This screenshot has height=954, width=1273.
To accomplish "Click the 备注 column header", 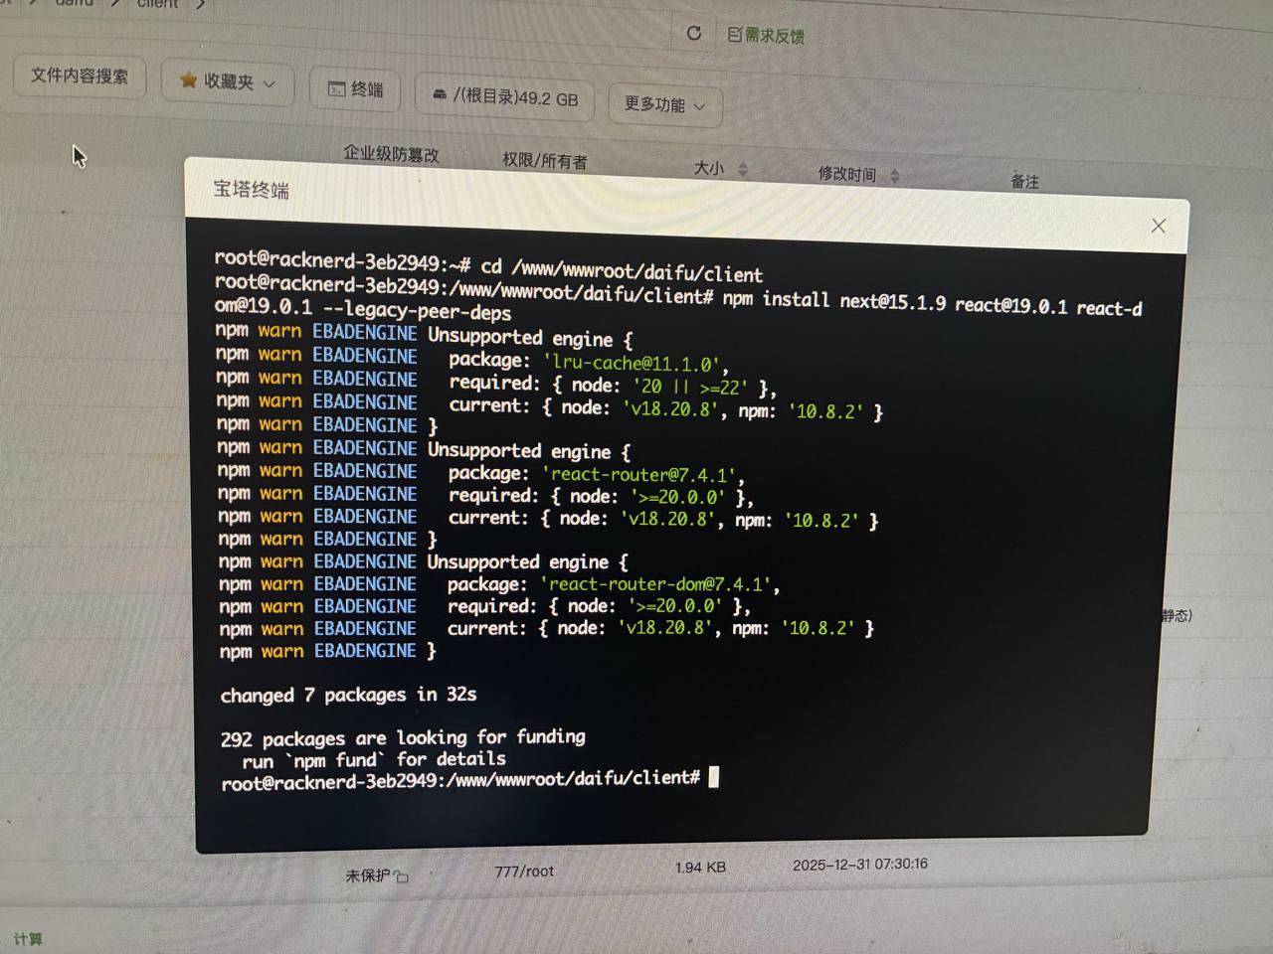I will point(1024,181).
